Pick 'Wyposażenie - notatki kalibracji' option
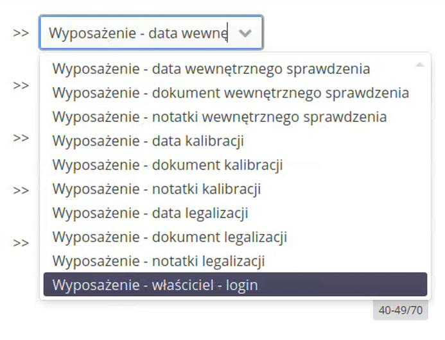The height and width of the screenshot is (340, 445). coord(156,189)
